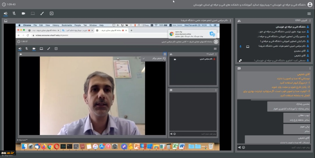The width and height of the screenshot is (315, 158).
Task: Click the Chrome back arrow in the shared screen
Action: (19, 35)
